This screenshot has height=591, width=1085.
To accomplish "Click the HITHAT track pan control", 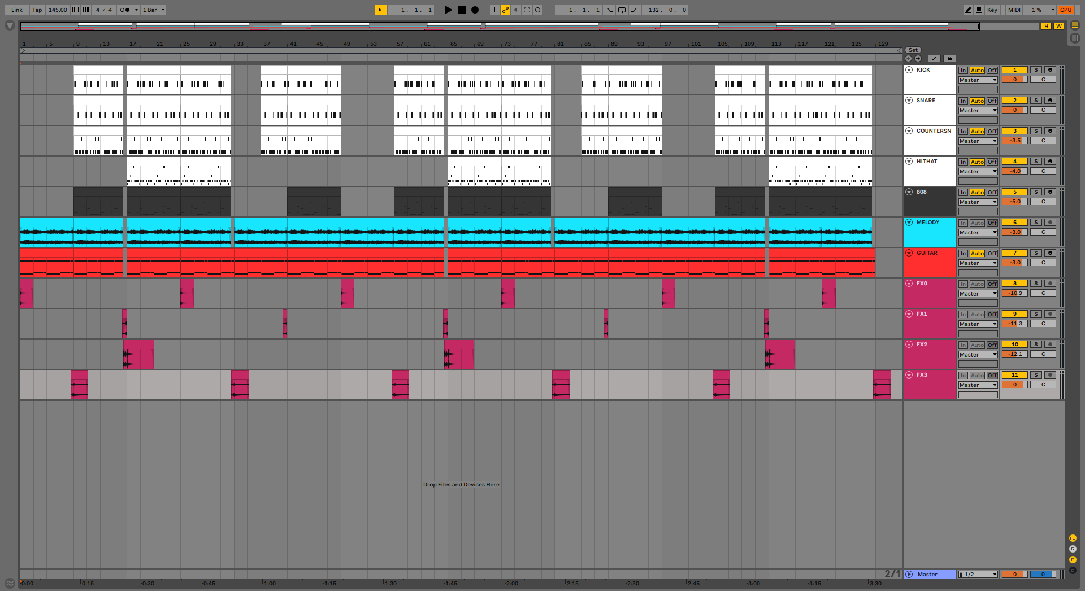I will click(1043, 171).
